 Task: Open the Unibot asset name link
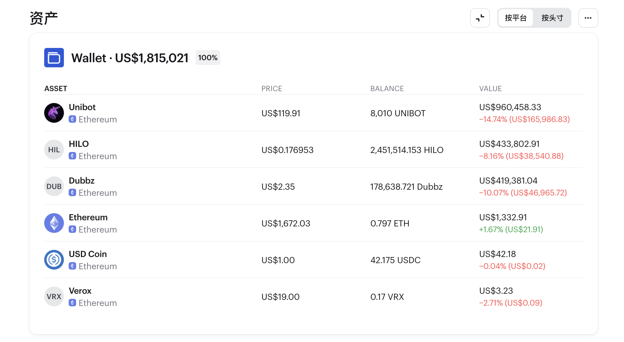[x=82, y=107]
